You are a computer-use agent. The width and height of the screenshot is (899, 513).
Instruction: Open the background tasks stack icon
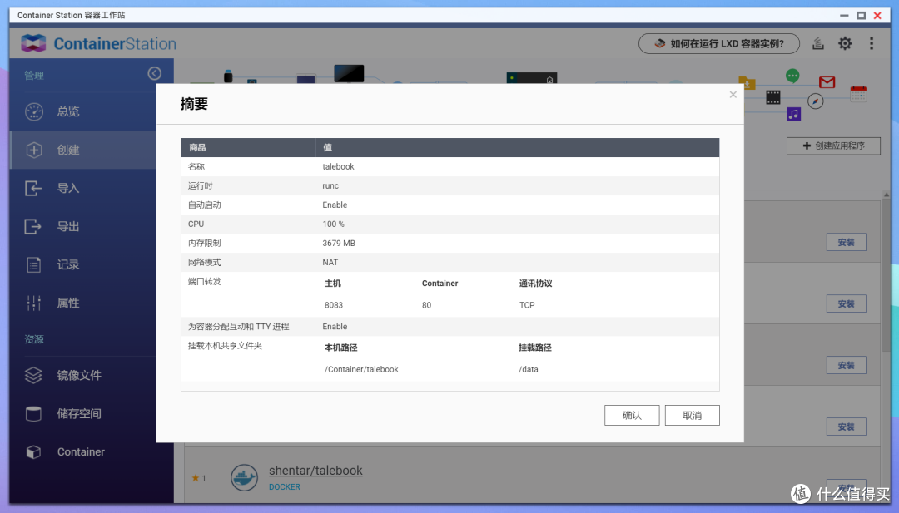(x=817, y=42)
